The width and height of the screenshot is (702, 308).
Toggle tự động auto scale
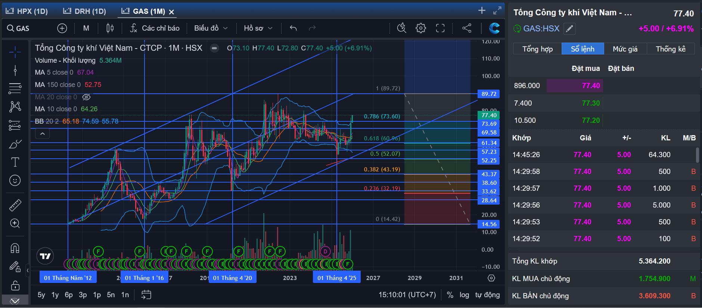(x=487, y=295)
